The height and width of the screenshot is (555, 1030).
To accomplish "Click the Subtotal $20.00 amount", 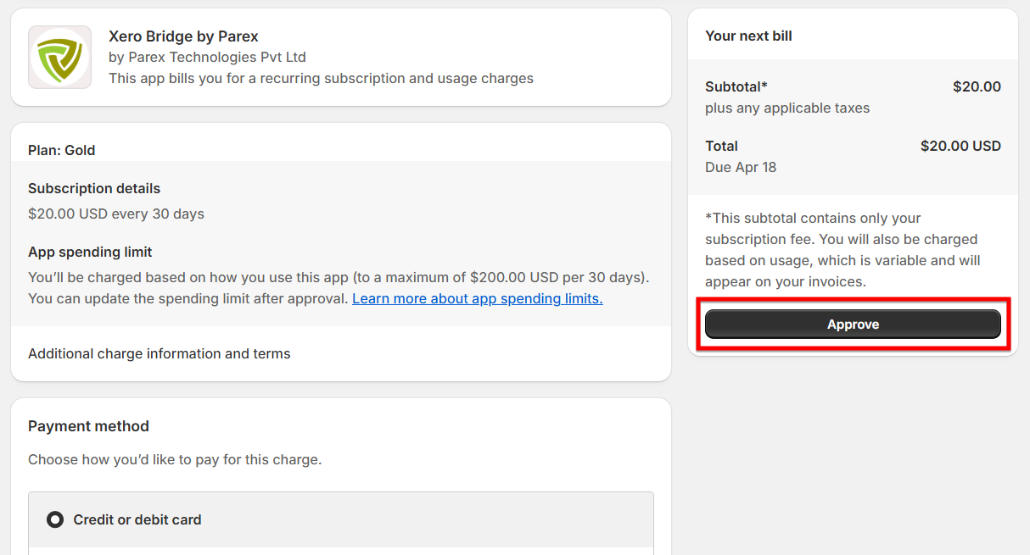I will tap(977, 86).
